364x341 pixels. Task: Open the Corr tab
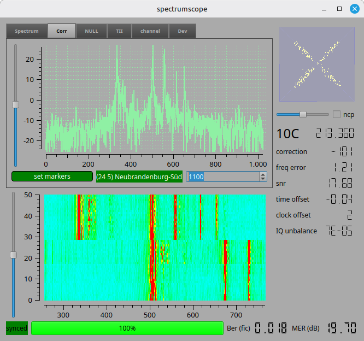pyautogui.click(x=62, y=31)
